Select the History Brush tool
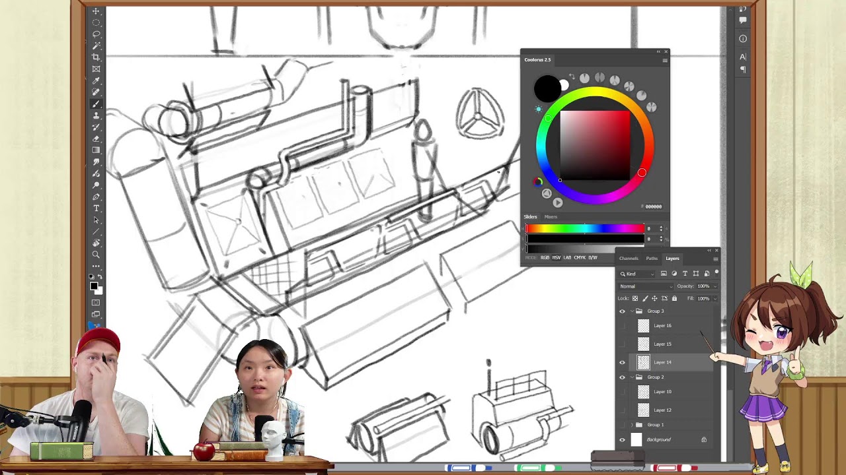846x475 pixels. [x=96, y=127]
